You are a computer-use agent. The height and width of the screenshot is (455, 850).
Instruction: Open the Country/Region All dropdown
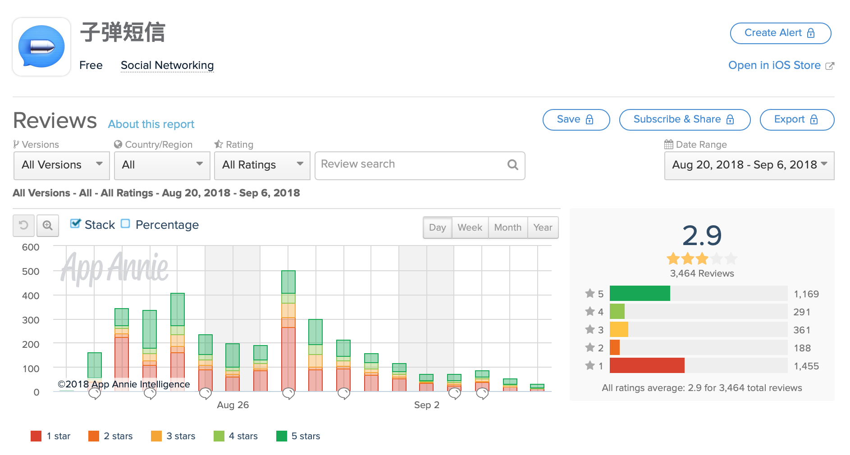[x=162, y=165]
